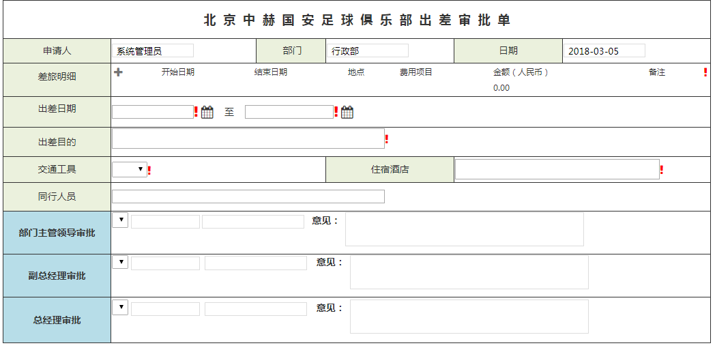This screenshot has height=350, width=715.
Task: Click 副总经理审批 second wide field
Action: coord(256,263)
